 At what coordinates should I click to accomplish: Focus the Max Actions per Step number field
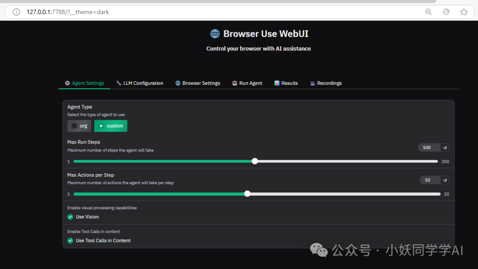[x=430, y=180]
